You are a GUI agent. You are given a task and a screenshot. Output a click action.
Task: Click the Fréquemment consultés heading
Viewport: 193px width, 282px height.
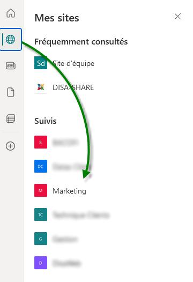tap(81, 42)
